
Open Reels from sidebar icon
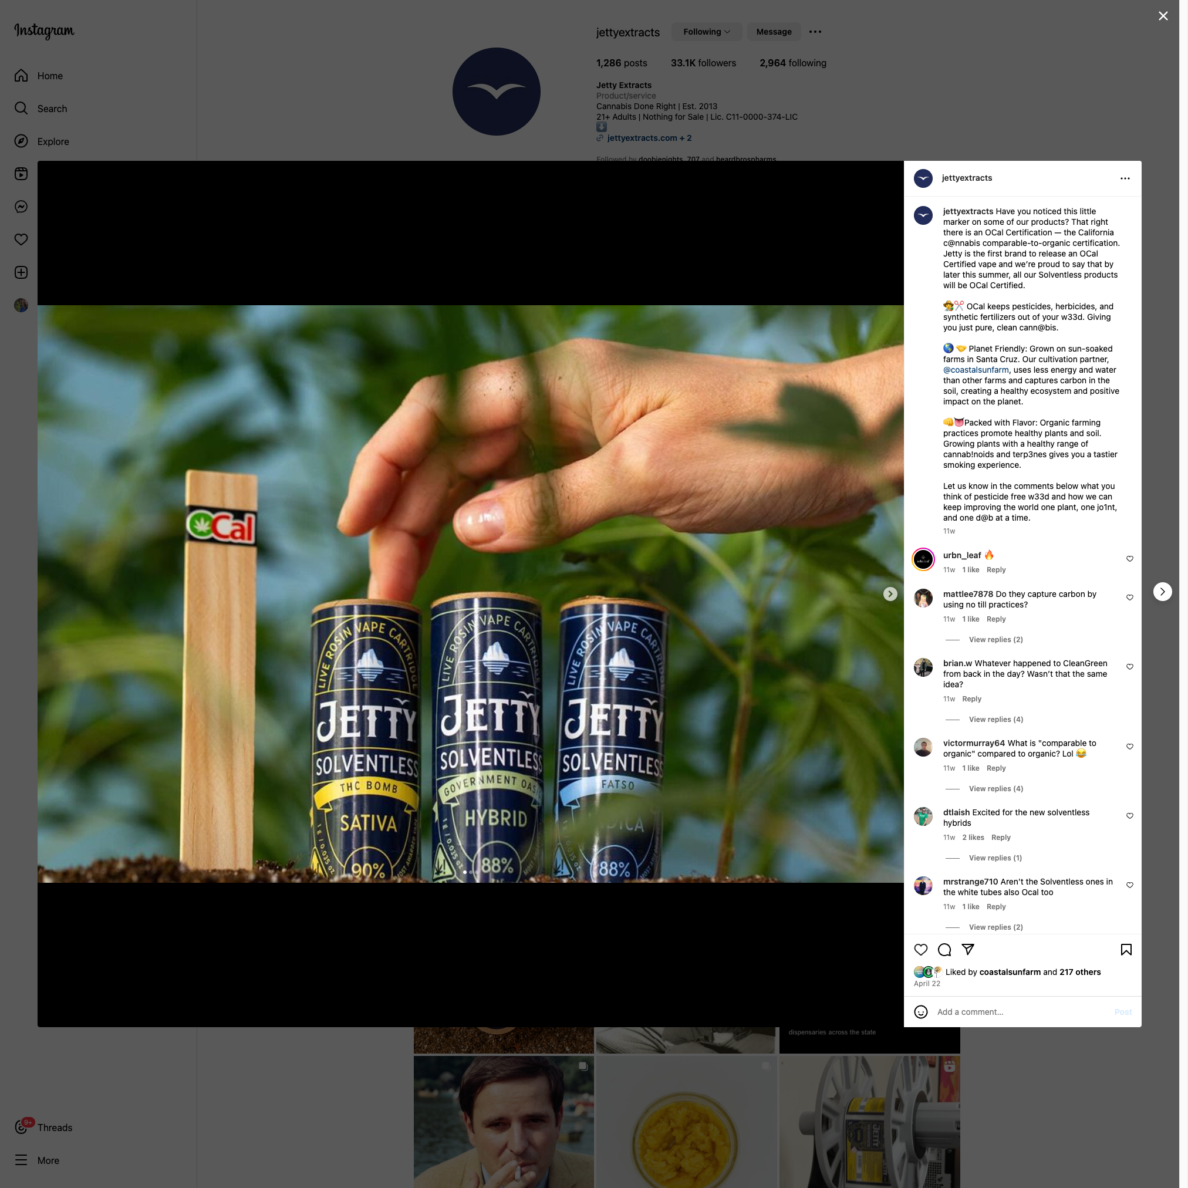pyautogui.click(x=21, y=174)
